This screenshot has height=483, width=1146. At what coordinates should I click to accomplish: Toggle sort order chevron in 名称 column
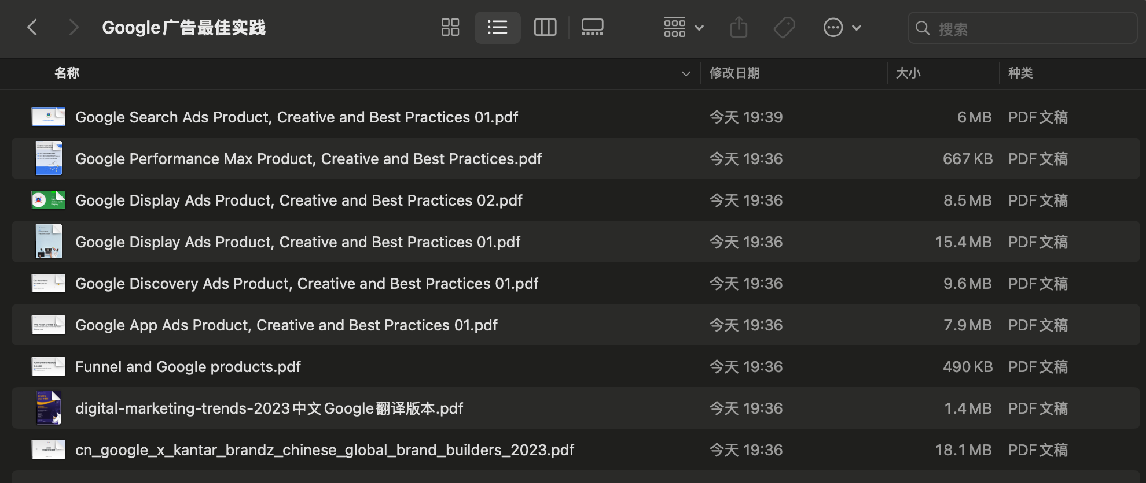click(x=686, y=73)
